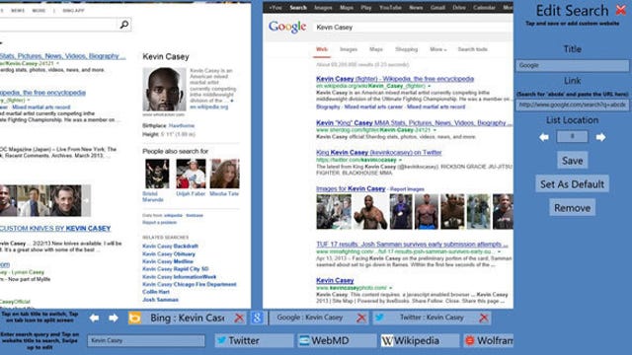This screenshot has width=632, height=355.
Task: Search on Twitter site button
Action: pos(254,340)
